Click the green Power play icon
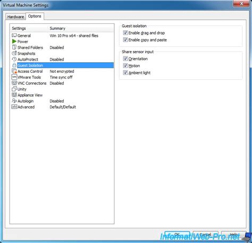This screenshot has height=243, width=252. tap(14, 41)
